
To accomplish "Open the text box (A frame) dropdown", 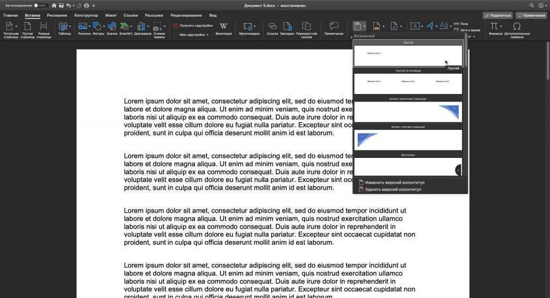I will tap(422, 27).
